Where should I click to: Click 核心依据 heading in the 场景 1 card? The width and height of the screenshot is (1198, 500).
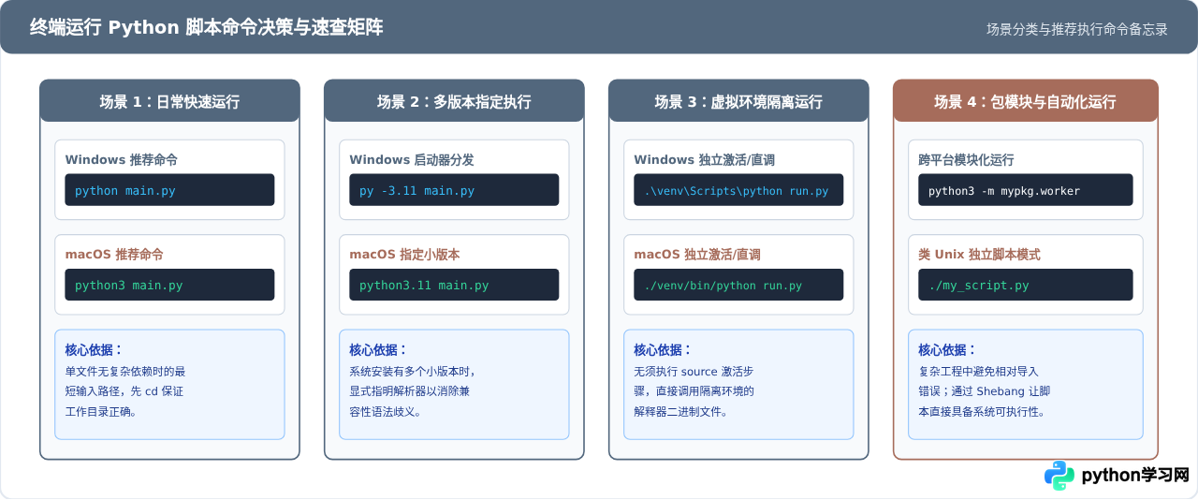pyautogui.click(x=94, y=349)
